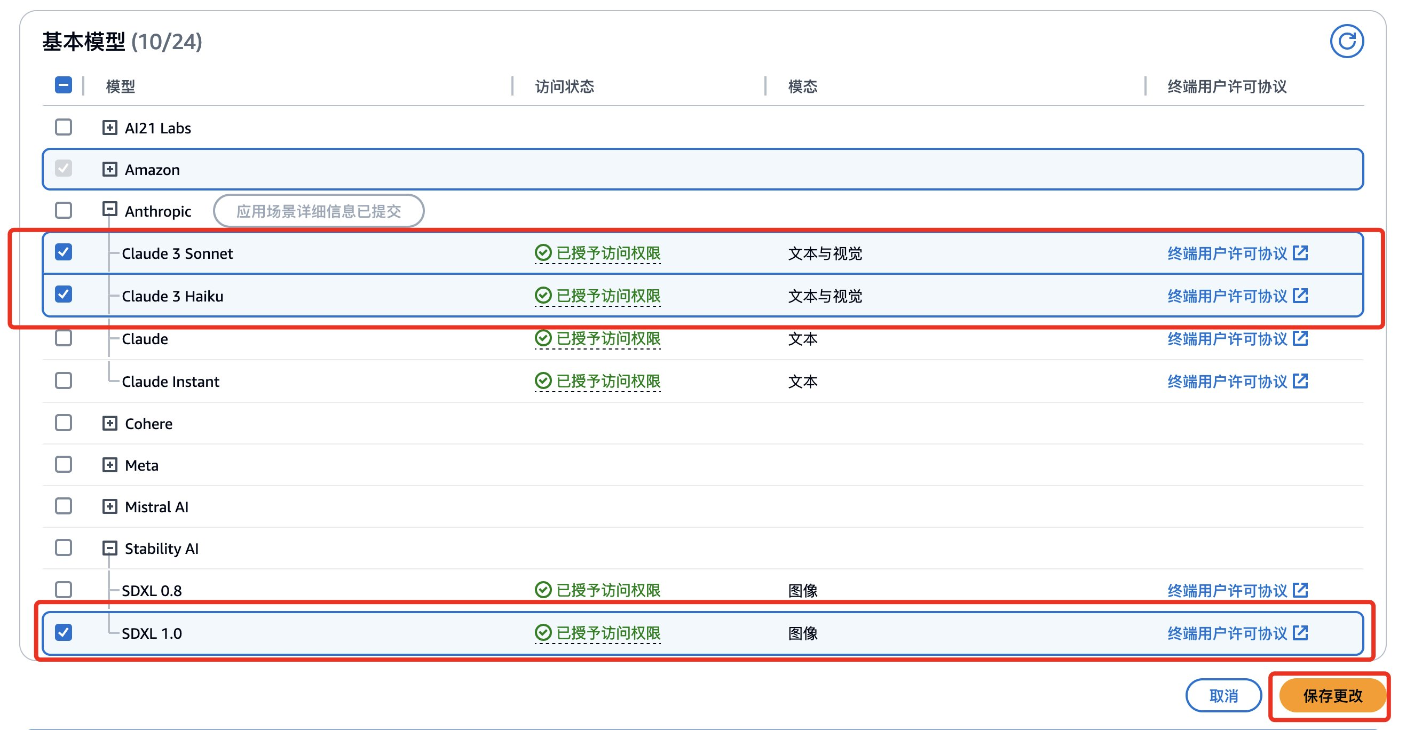Expand the Mistral AI provider group

click(x=110, y=506)
